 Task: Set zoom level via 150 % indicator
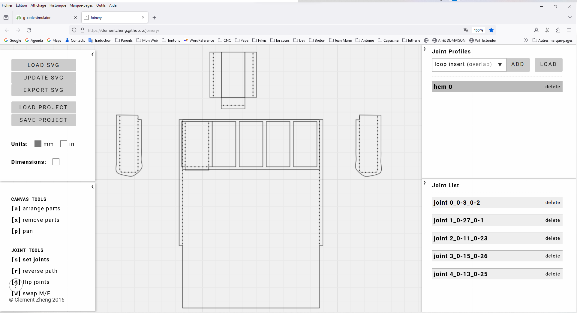tap(478, 30)
